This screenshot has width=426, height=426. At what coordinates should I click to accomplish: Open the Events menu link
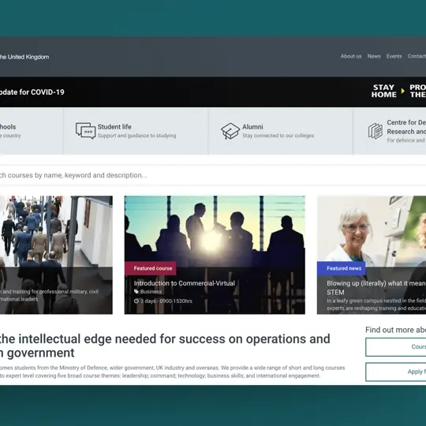pyautogui.click(x=394, y=56)
